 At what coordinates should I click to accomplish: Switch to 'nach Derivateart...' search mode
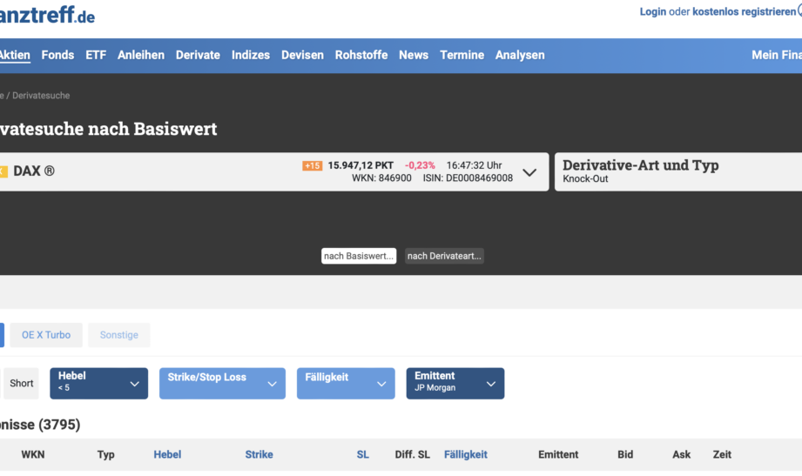444,256
